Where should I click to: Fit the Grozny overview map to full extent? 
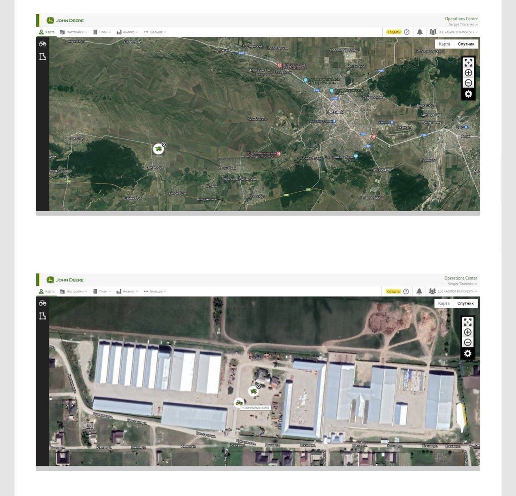pos(468,63)
